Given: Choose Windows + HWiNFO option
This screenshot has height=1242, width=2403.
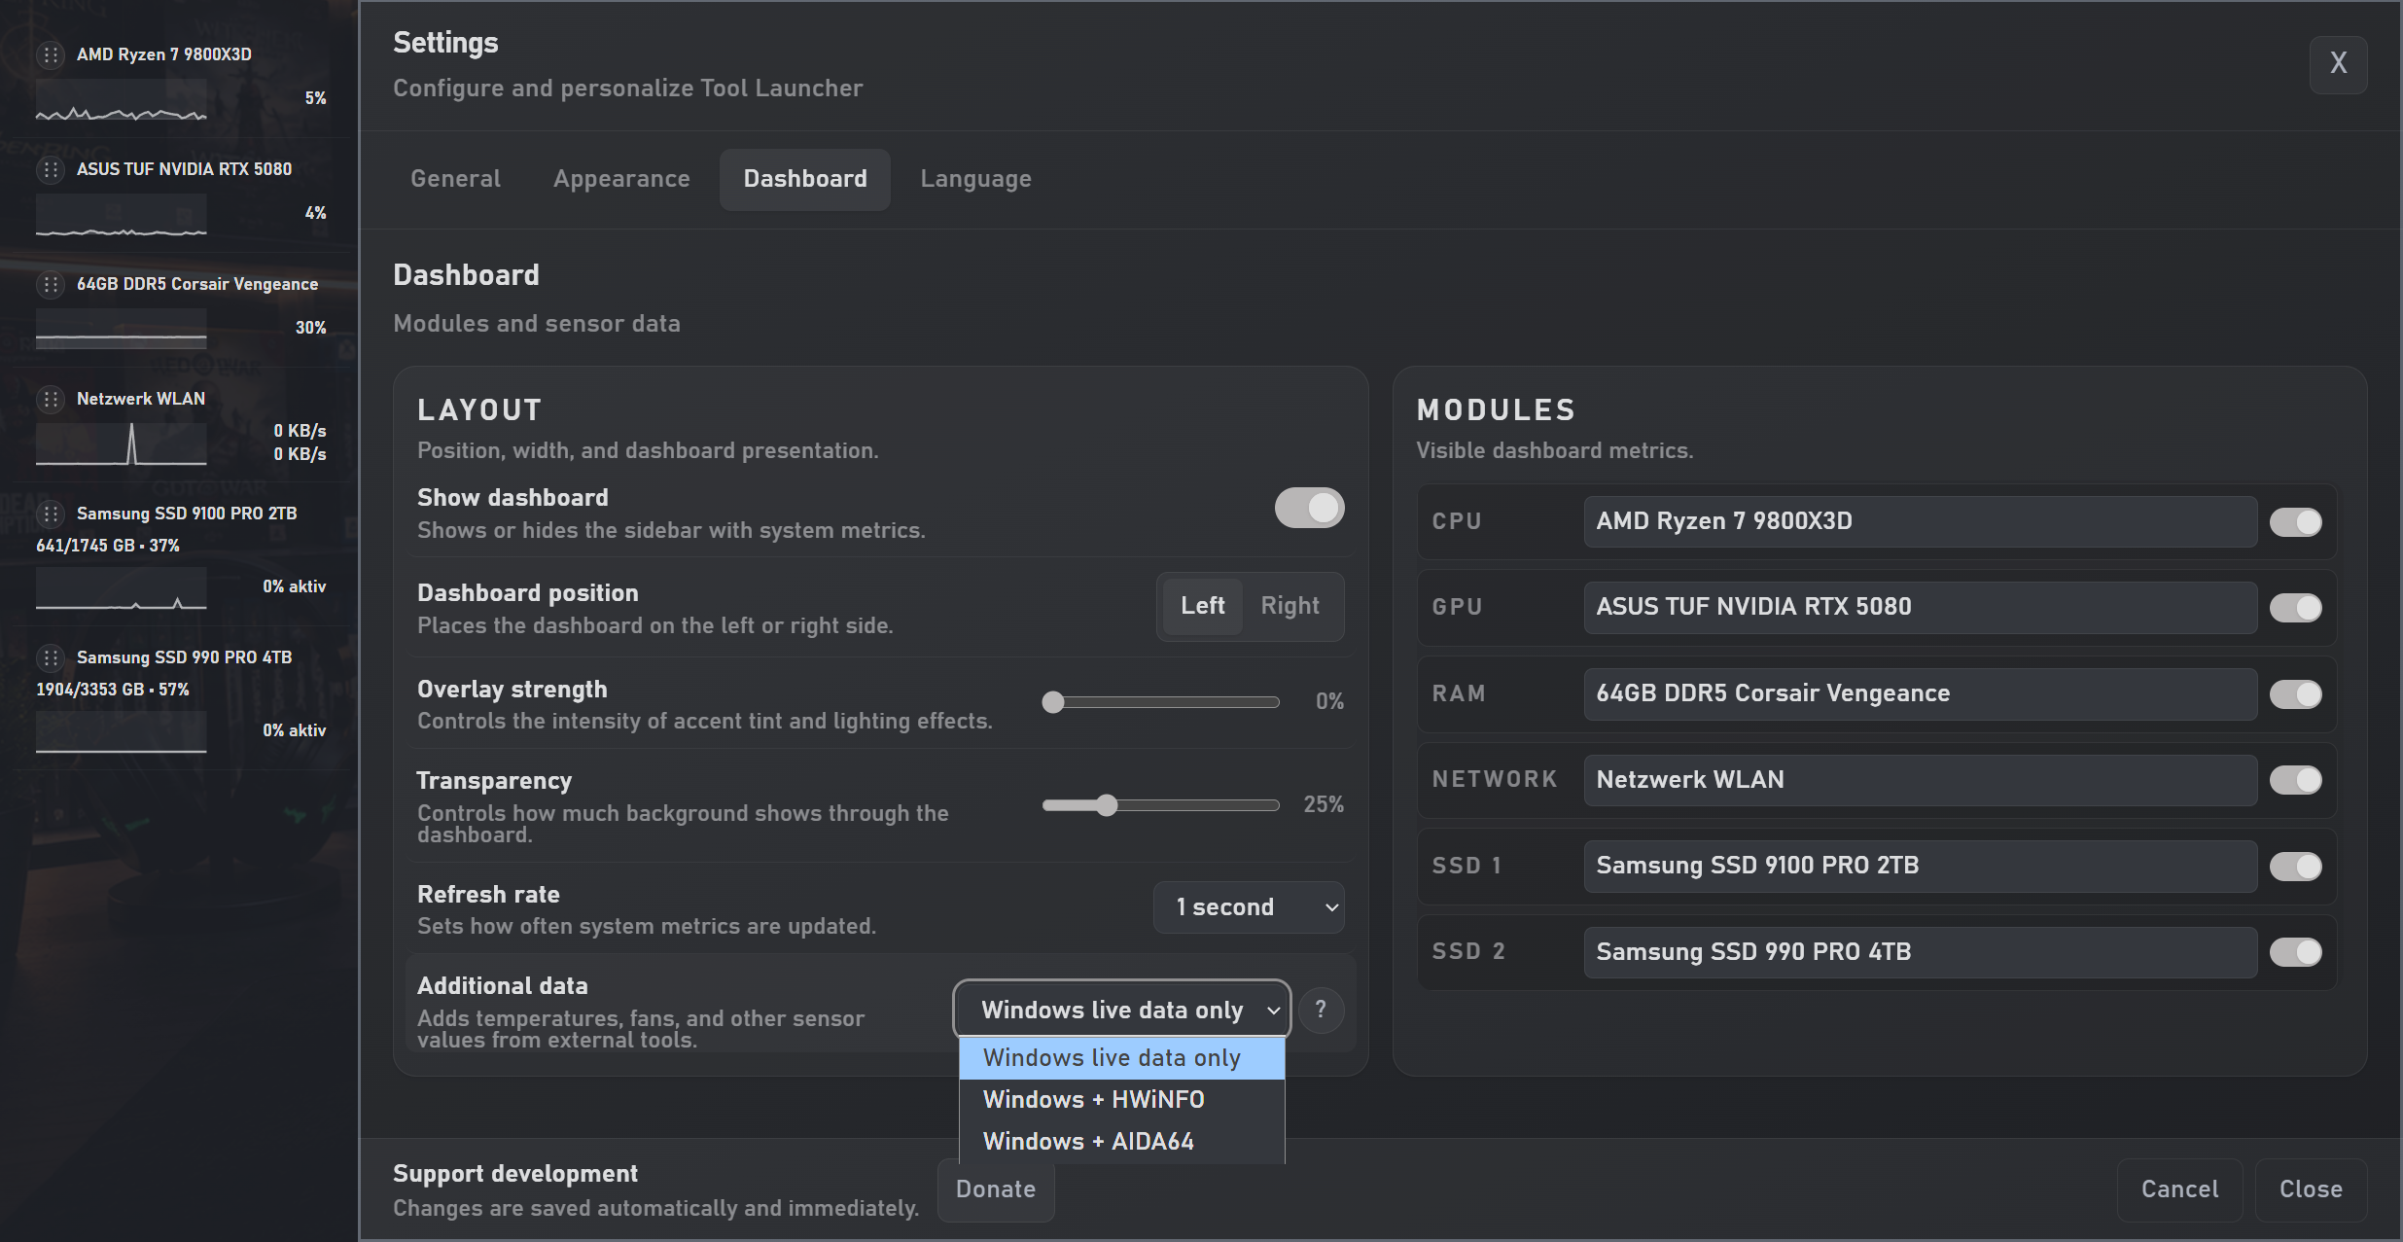Looking at the screenshot, I should [x=1122, y=1100].
